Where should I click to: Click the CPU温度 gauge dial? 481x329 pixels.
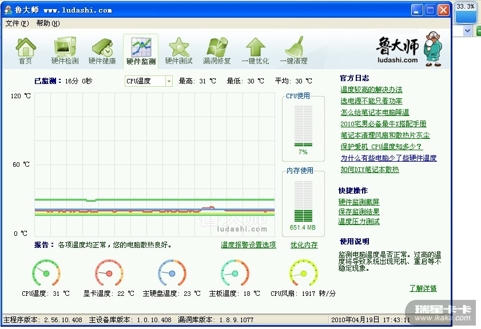(x=46, y=273)
